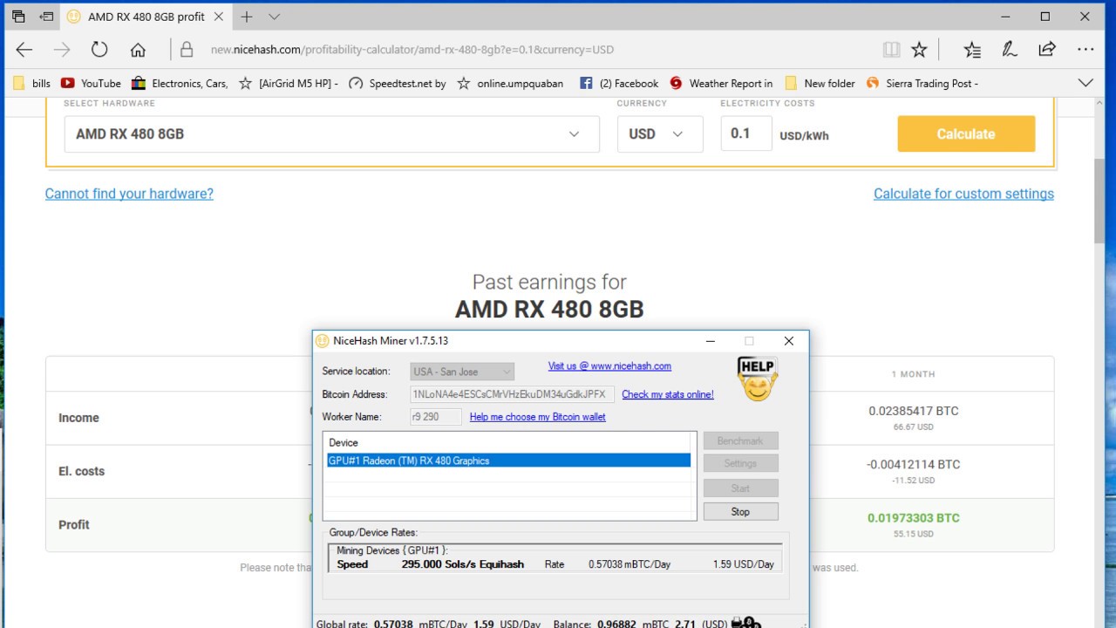Click the 0.01973303 BTC profit value
Viewport: 1116px width, 628px height.
pyautogui.click(x=913, y=517)
